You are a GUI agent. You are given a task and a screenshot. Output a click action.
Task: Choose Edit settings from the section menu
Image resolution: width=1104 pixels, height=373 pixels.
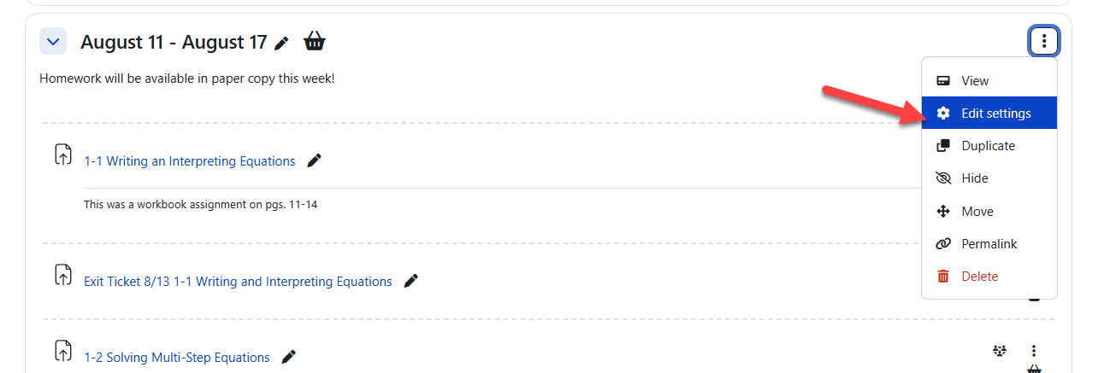[x=995, y=114]
